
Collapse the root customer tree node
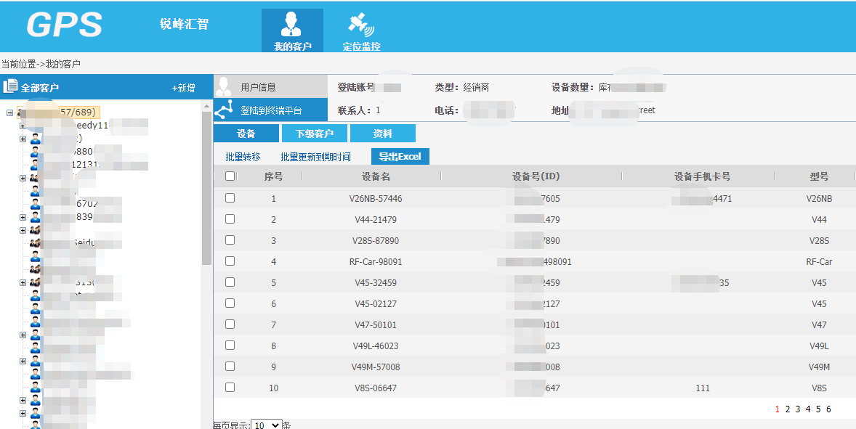click(x=9, y=113)
